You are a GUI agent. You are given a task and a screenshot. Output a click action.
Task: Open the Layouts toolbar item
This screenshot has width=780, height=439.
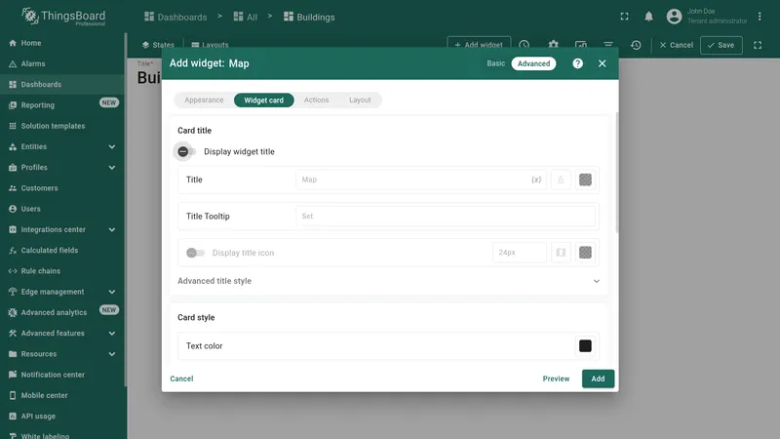[210, 45]
